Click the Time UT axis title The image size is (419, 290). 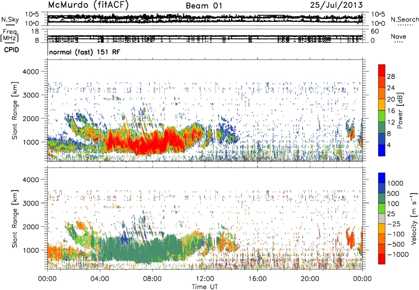[205, 287]
